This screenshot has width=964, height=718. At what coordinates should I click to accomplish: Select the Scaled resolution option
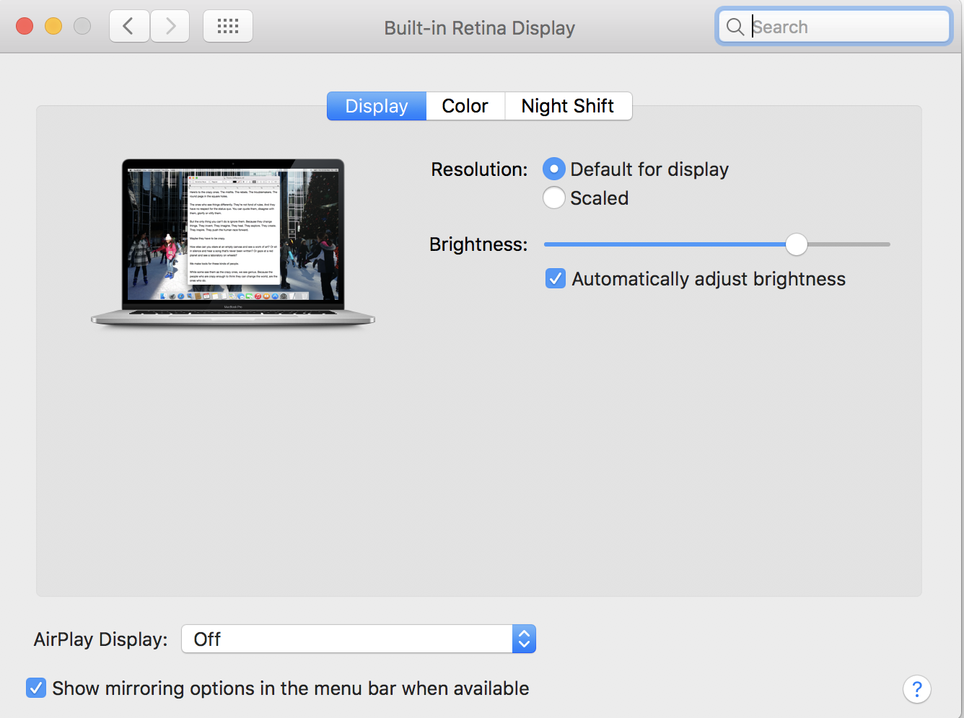554,198
